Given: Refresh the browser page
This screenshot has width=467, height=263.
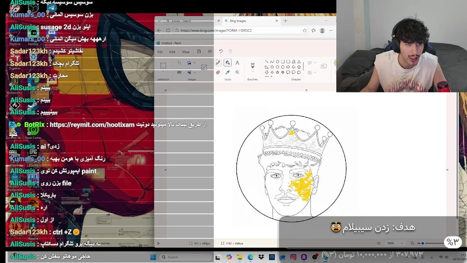Looking at the screenshot, I should [x=168, y=30].
